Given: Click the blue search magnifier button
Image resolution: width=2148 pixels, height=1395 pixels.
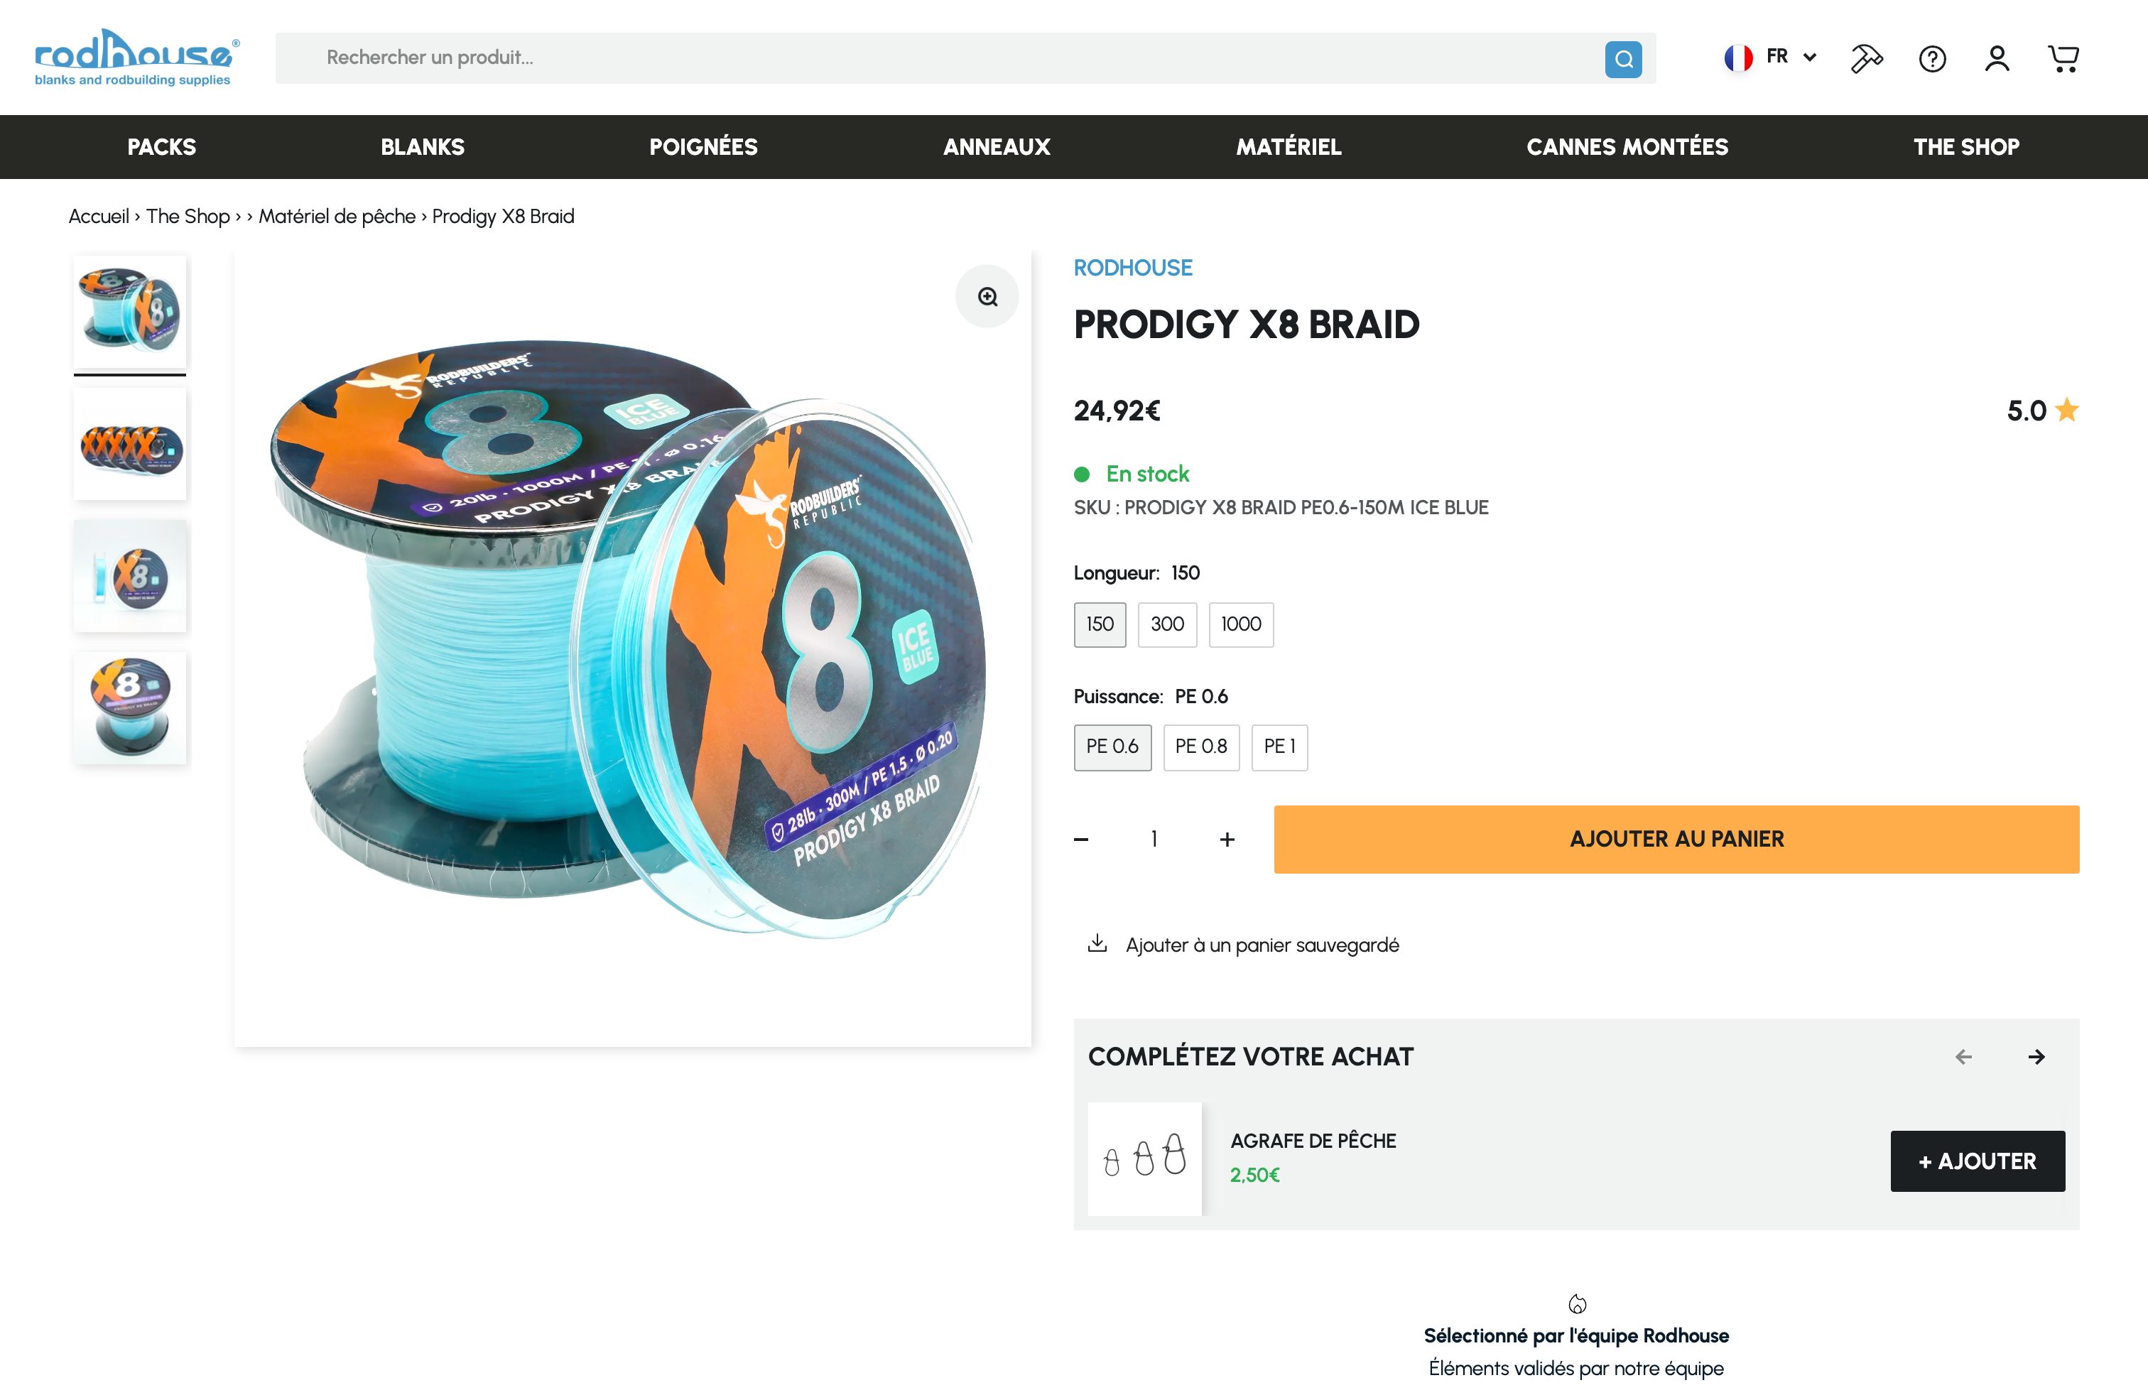Looking at the screenshot, I should [x=1623, y=60].
